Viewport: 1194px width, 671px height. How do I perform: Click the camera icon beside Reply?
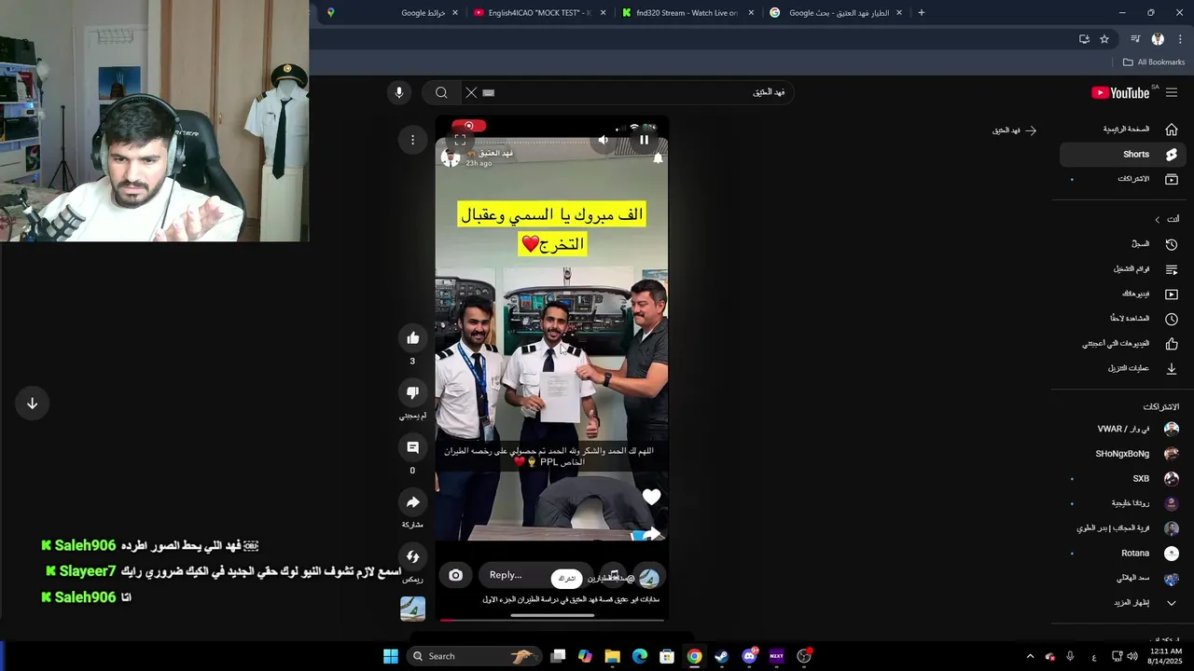pyautogui.click(x=455, y=575)
